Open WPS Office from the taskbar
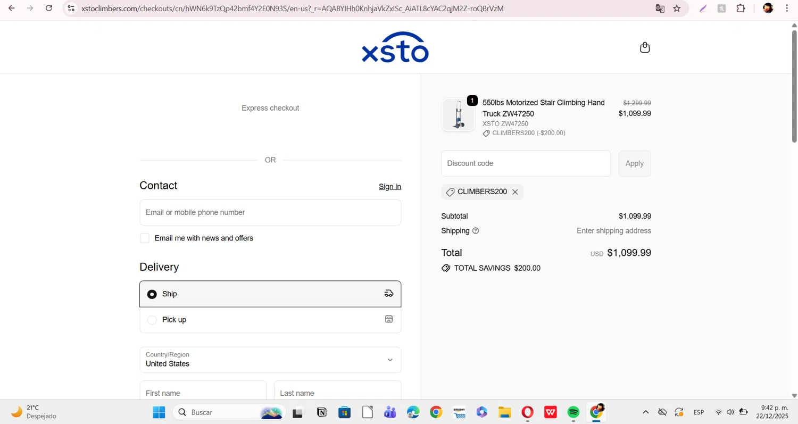798x424 pixels. pyautogui.click(x=551, y=412)
